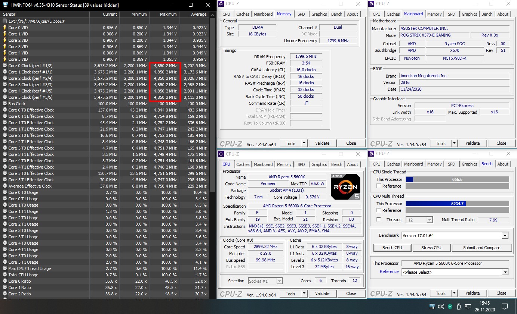
Task: Enable Reference checkbox under CPU Single Thread
Action: pyautogui.click(x=379, y=186)
